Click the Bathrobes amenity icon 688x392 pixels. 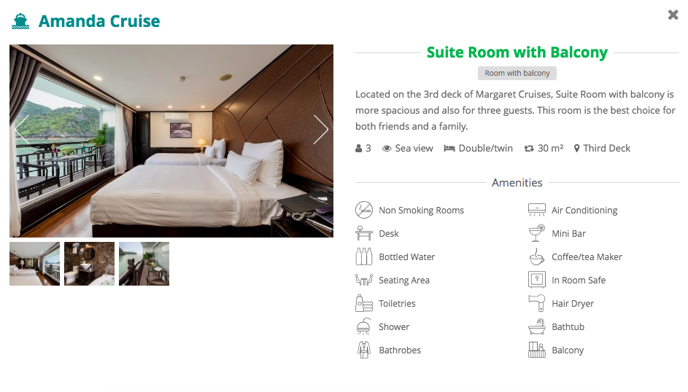pos(364,350)
